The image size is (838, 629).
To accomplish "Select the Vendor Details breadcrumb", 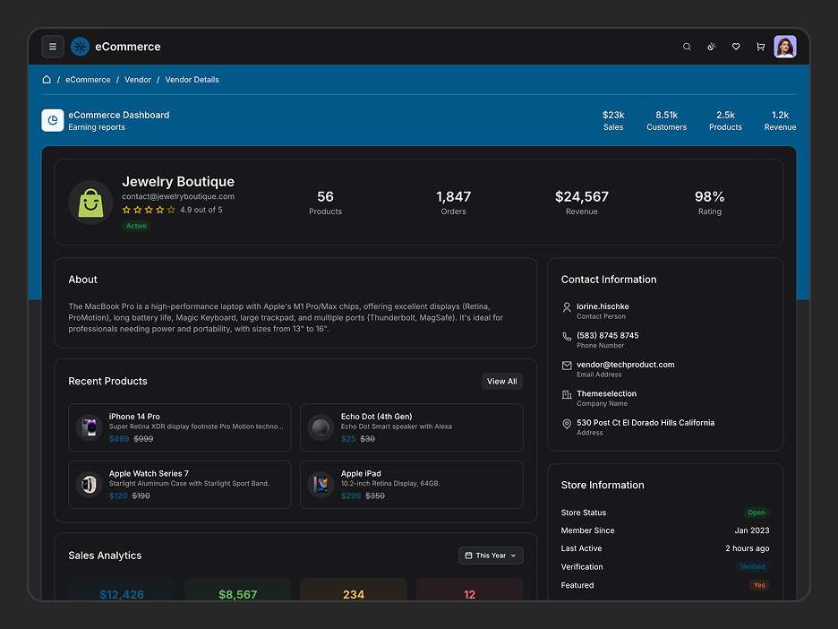I will (x=192, y=79).
